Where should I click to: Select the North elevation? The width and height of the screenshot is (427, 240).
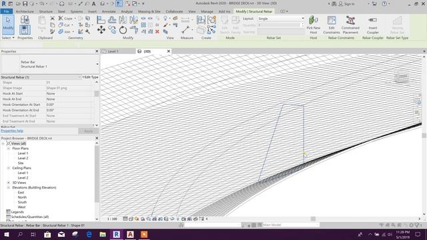coord(22,197)
